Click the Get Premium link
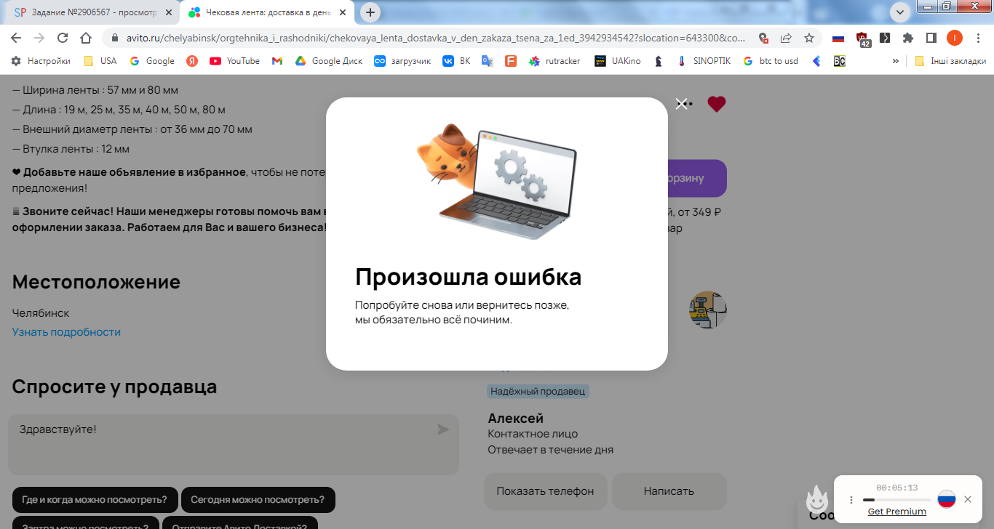This screenshot has height=529, width=994. point(897,512)
